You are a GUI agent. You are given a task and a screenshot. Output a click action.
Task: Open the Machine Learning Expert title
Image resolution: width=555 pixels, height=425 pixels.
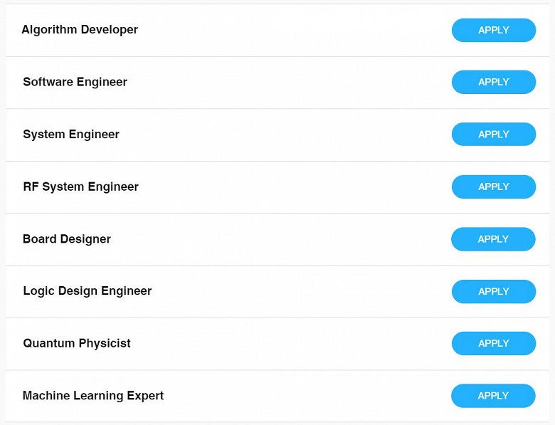(x=93, y=396)
